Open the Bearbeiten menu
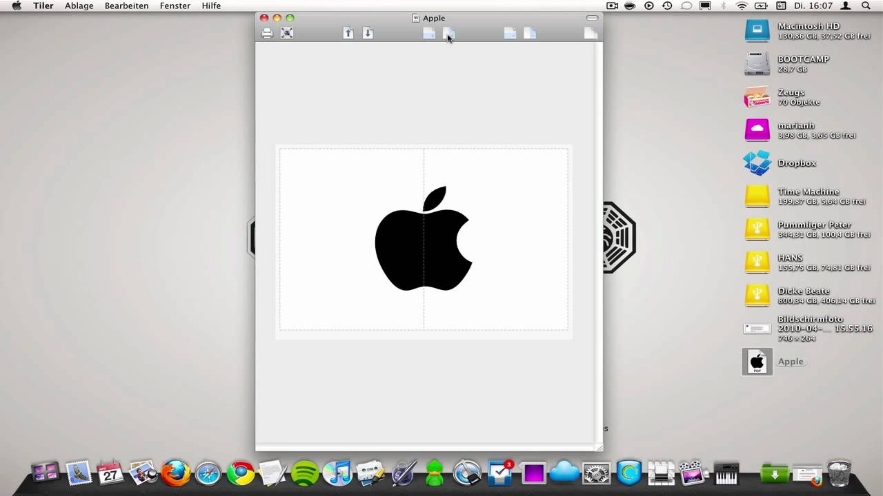 pos(126,6)
